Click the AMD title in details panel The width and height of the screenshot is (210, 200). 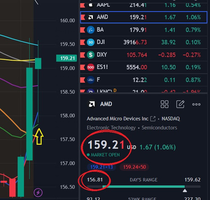click(x=106, y=104)
